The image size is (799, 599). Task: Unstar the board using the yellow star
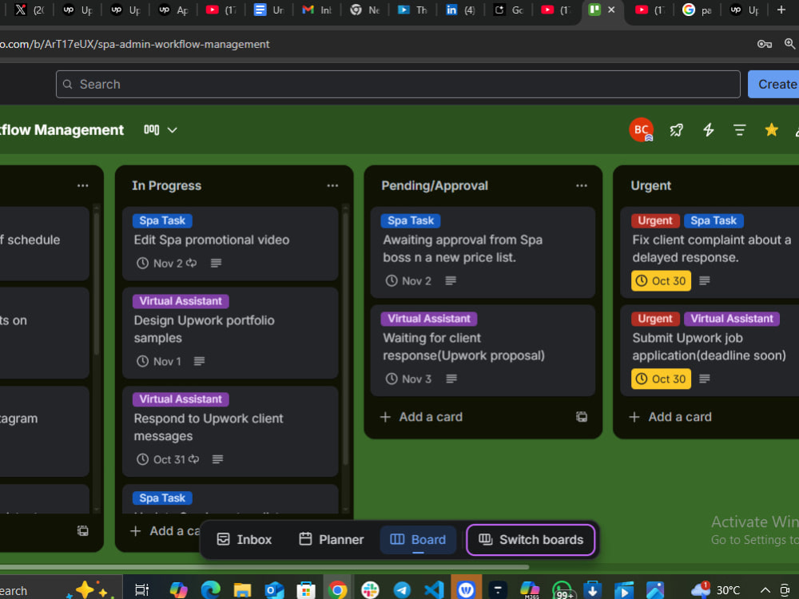point(772,130)
